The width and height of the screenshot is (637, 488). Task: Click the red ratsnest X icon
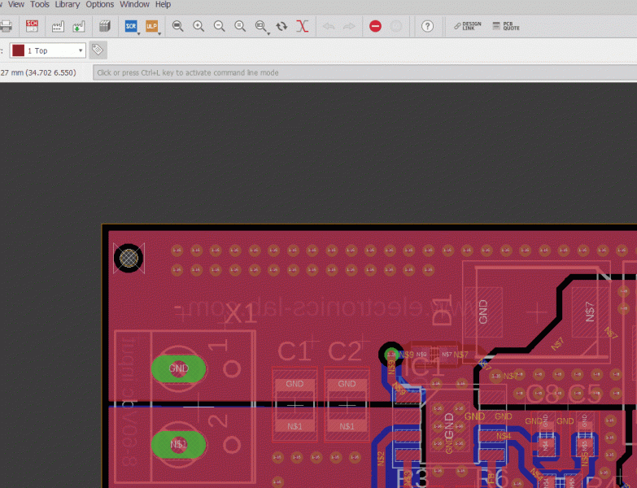click(303, 26)
